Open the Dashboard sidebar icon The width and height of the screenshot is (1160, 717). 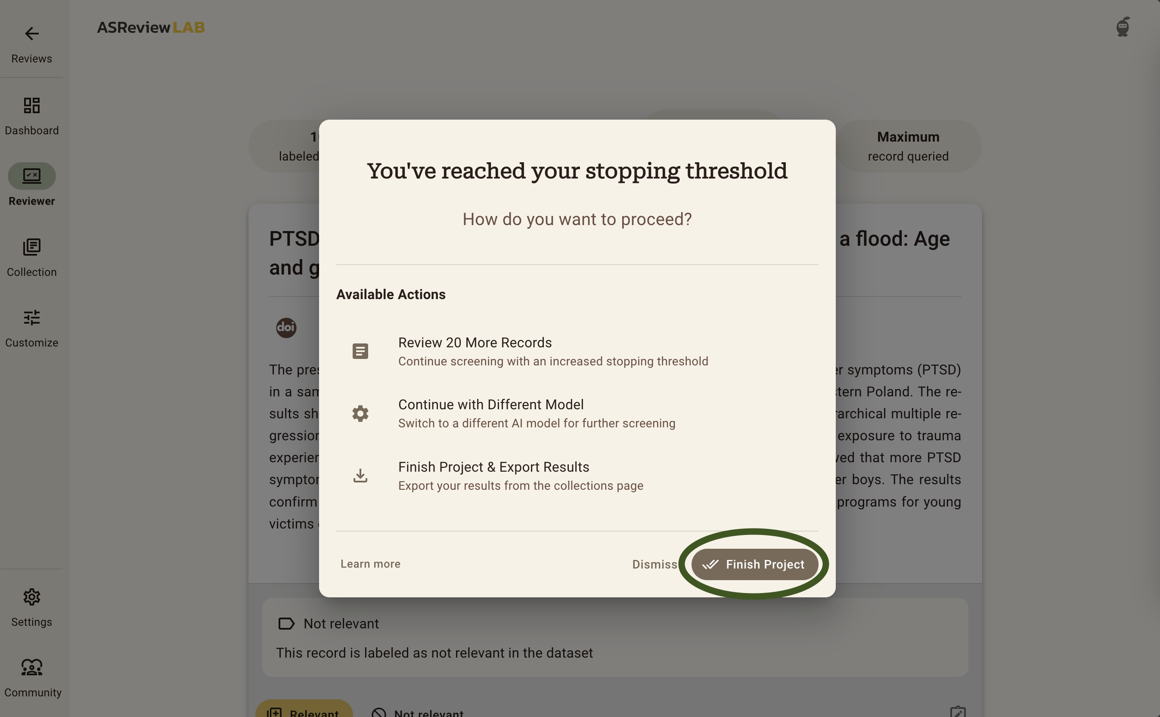point(32,105)
